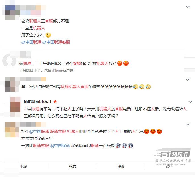Screen dimensions: 195x177
Task: Open the @中国移动 mention link
Action: point(60,146)
